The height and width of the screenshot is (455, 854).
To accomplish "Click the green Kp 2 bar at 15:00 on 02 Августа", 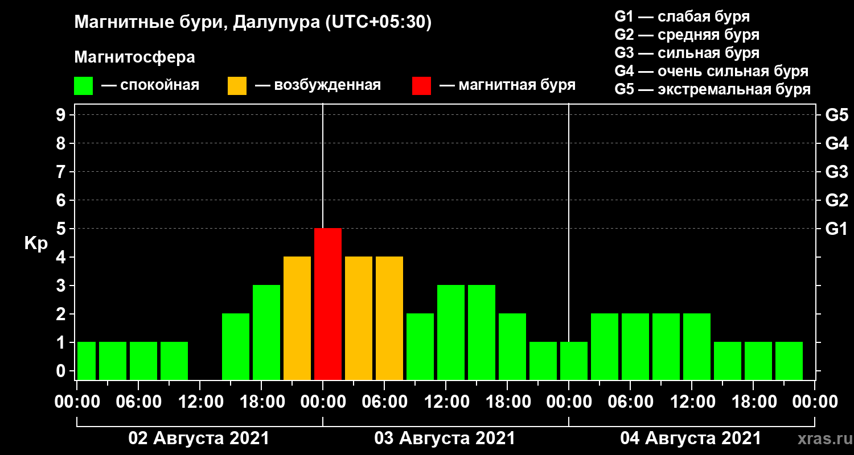I will click(x=236, y=346).
